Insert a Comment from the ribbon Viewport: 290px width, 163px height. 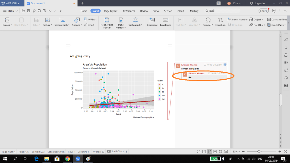(x=152, y=22)
